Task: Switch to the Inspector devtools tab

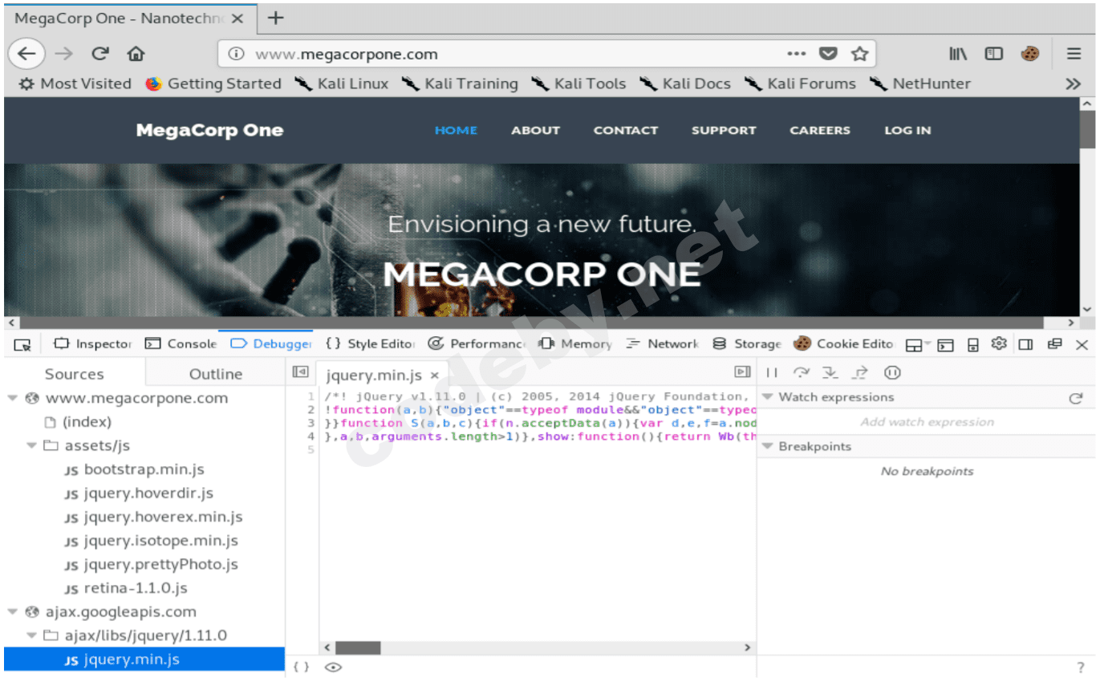Action: 92,343
